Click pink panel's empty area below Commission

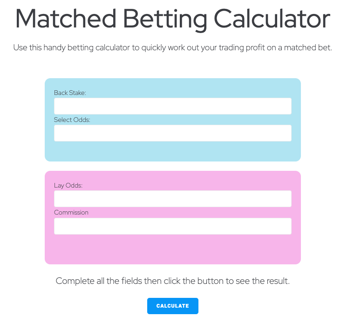(172, 249)
